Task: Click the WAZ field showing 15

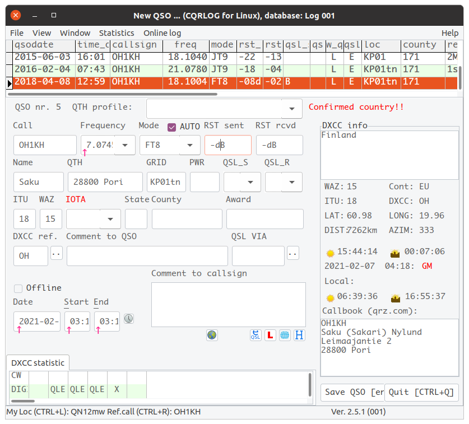Action: 51,219
